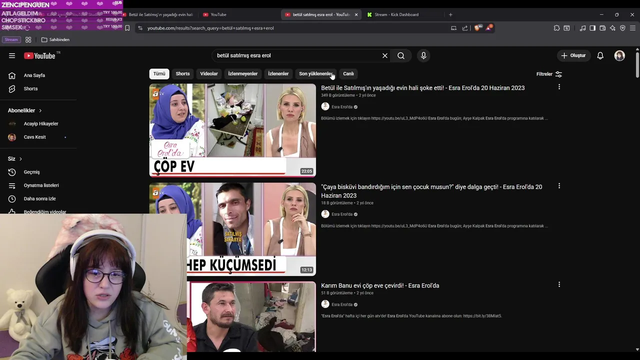The width and height of the screenshot is (640, 360).
Task: Go to the YouTube logo home
Action: click(40, 55)
